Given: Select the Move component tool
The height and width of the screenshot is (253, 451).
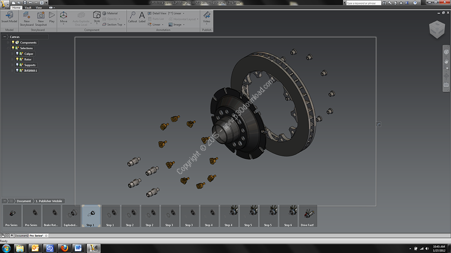Looking at the screenshot, I should (x=64, y=17).
